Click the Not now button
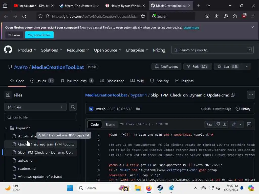 tap(14, 35)
